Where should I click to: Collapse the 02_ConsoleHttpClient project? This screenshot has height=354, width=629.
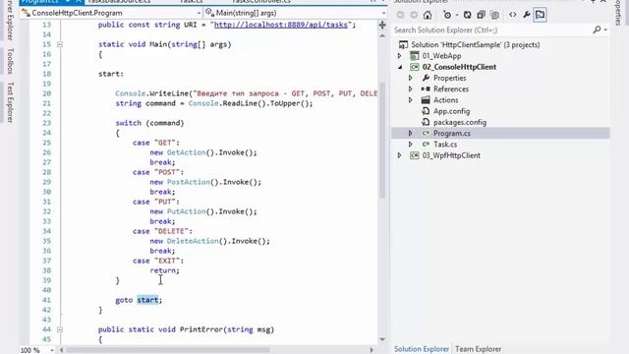(x=400, y=67)
